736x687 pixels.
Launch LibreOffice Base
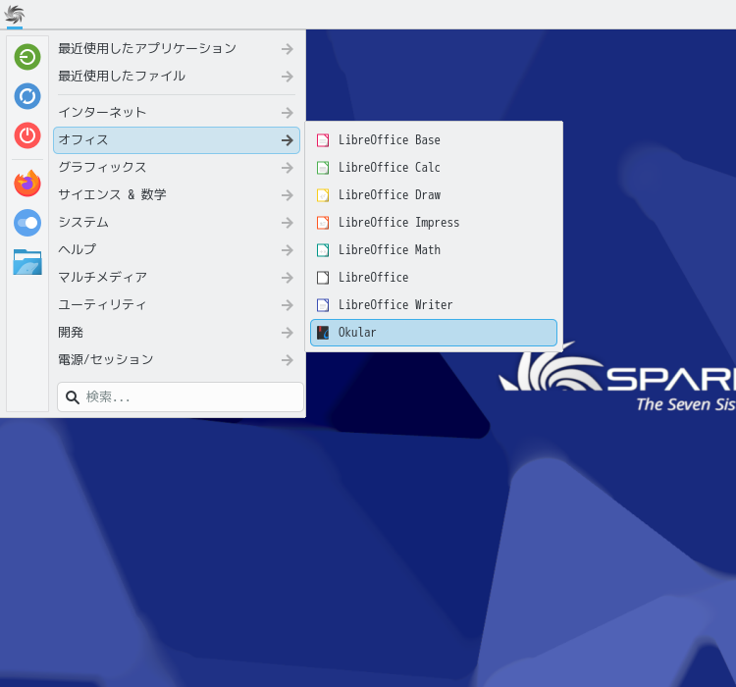click(x=434, y=140)
